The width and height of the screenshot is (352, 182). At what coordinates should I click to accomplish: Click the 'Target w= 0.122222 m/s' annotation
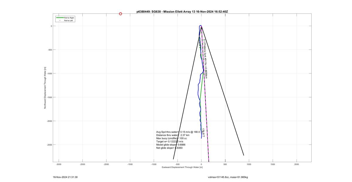[x=170, y=142]
